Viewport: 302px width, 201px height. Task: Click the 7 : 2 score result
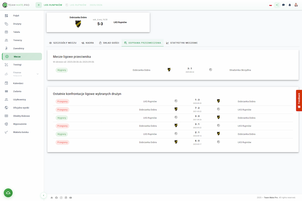pyautogui.click(x=197, y=108)
